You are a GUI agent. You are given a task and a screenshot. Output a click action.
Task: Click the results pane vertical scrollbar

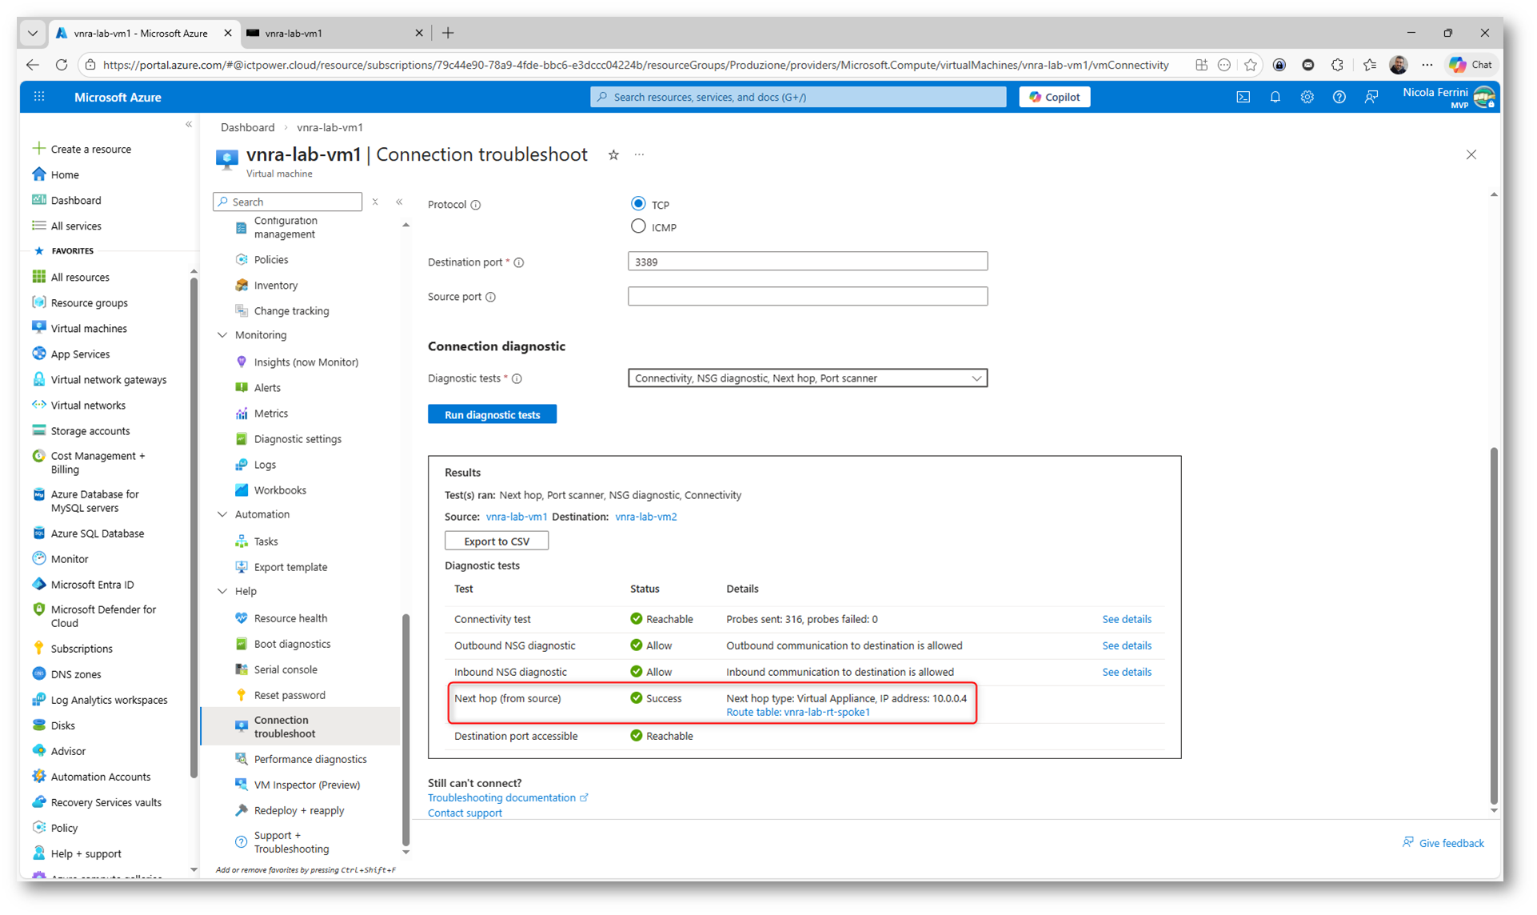pos(1493,624)
